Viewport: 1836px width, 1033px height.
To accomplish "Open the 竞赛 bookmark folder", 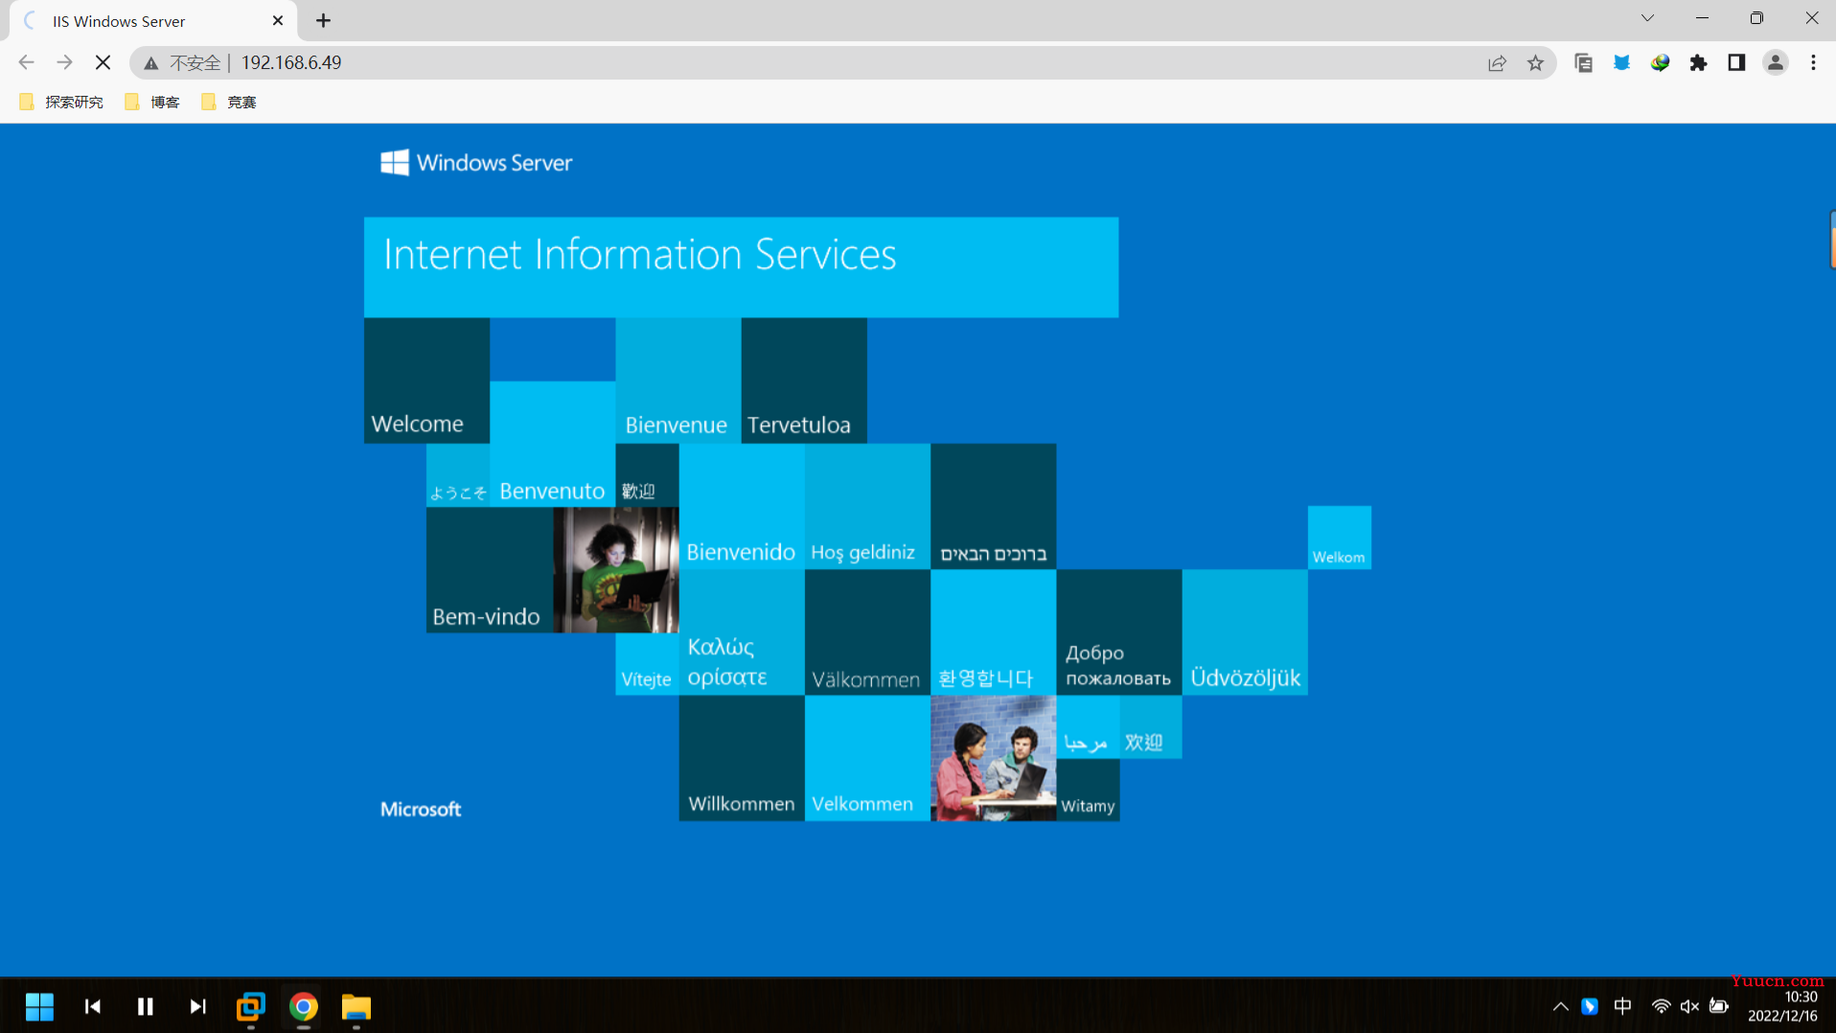I will 229,102.
